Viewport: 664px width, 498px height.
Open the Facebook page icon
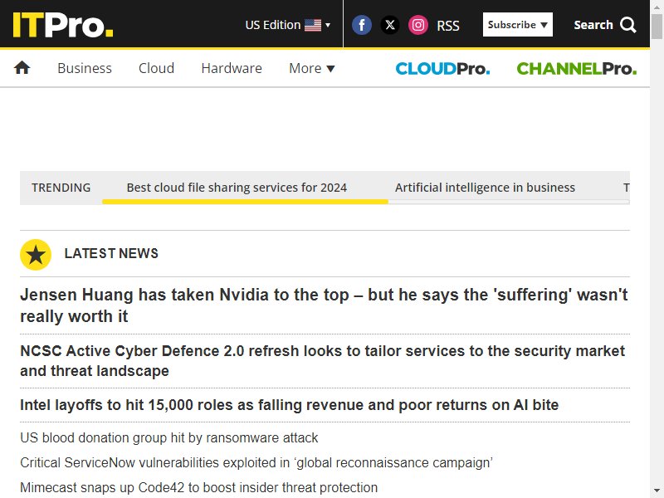point(362,25)
